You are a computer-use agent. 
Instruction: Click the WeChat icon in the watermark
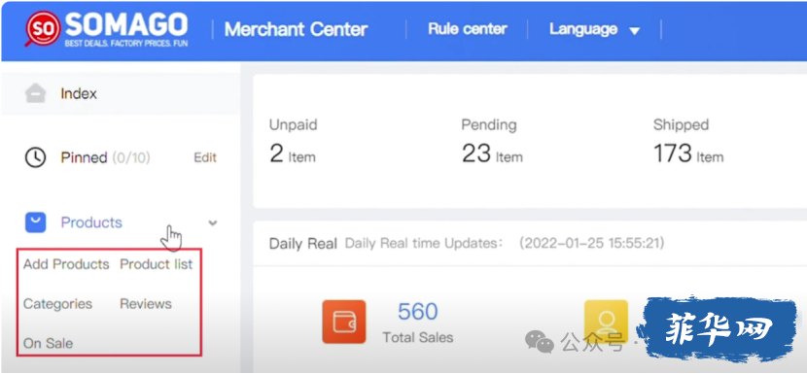(x=540, y=342)
